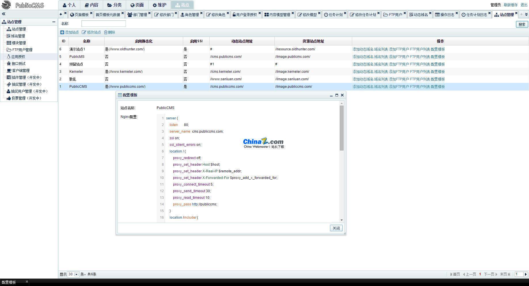Click dialog scrollbar down arrow
The image size is (529, 286).
click(x=342, y=220)
